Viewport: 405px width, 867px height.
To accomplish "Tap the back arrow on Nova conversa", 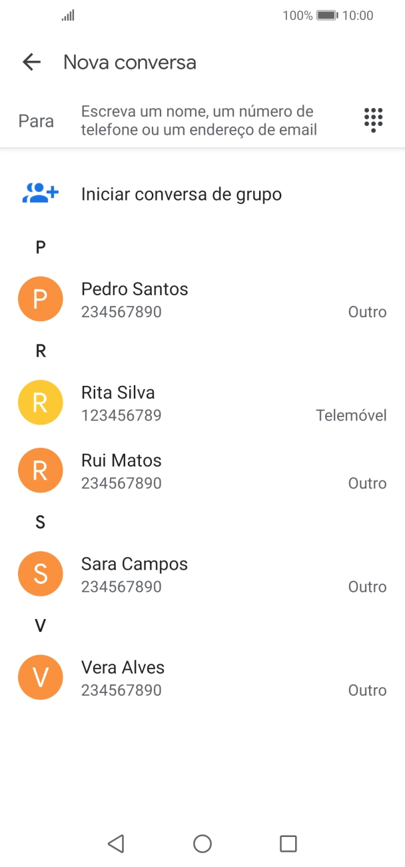I will point(31,62).
